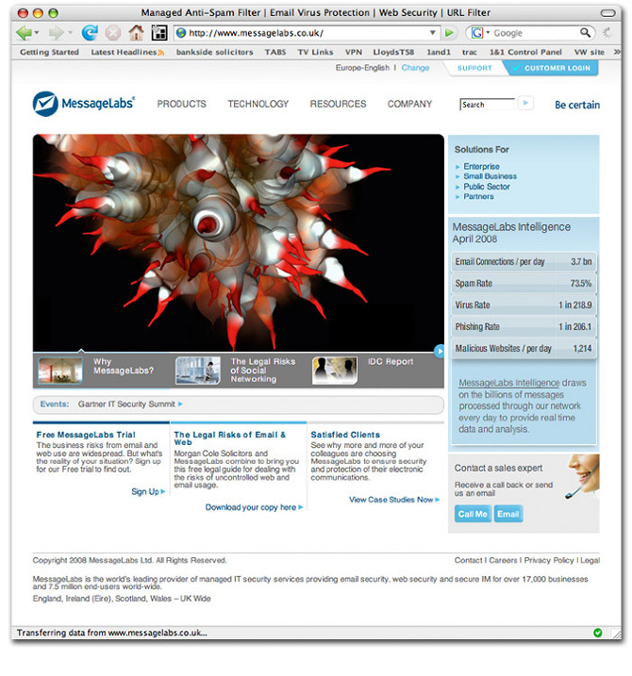Click Download your copy here link
The height and width of the screenshot is (676, 632).
coord(254,507)
